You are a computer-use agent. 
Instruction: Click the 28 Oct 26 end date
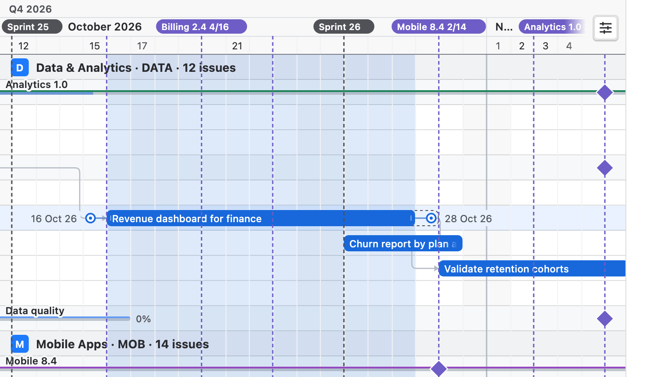(468, 219)
